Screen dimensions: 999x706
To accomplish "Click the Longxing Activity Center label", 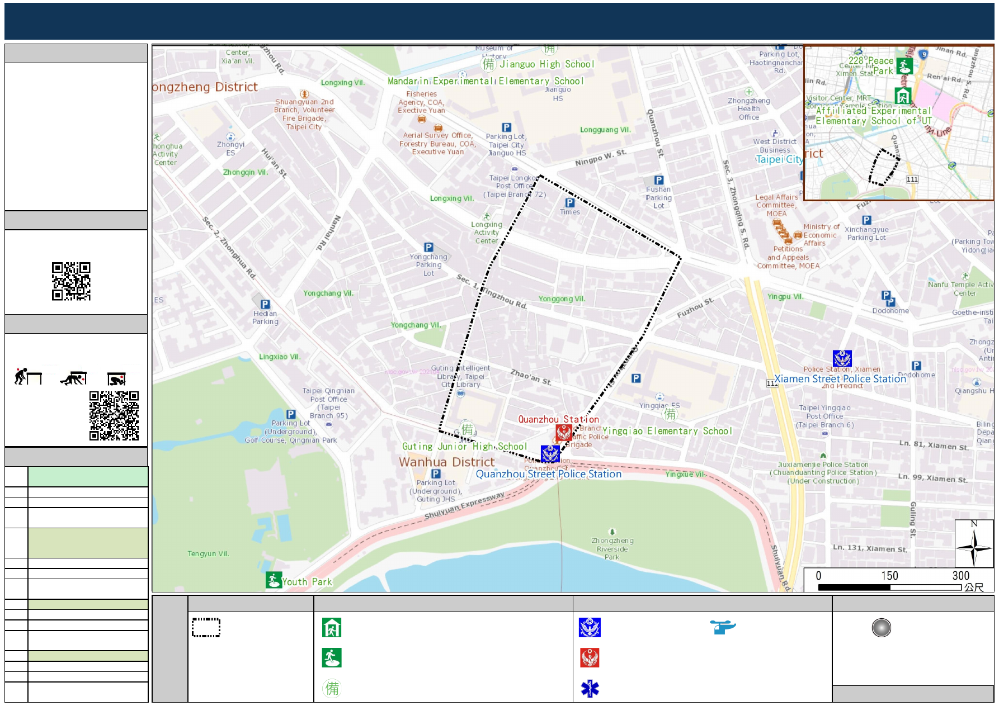I will pyautogui.click(x=487, y=233).
